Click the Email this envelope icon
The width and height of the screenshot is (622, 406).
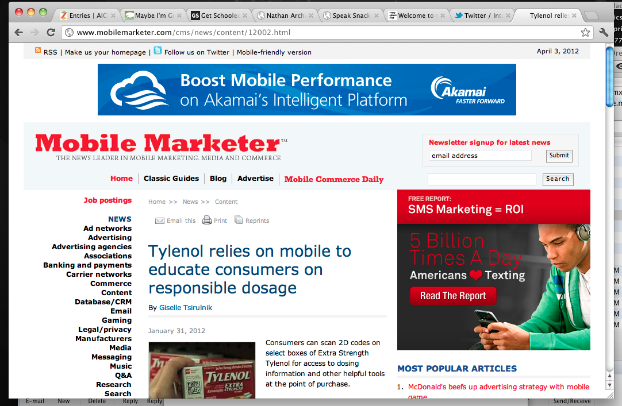pos(159,221)
